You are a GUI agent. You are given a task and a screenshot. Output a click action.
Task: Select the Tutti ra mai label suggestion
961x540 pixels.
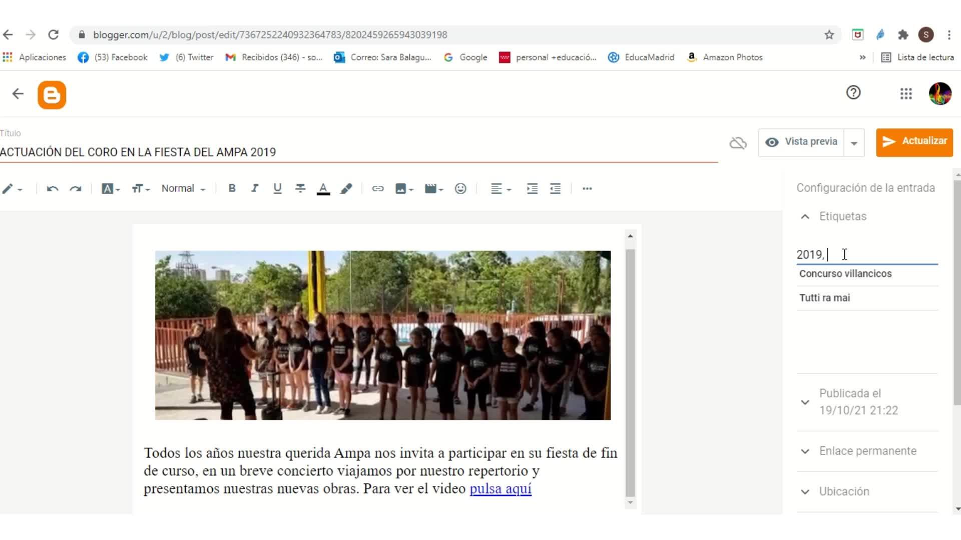(824, 298)
